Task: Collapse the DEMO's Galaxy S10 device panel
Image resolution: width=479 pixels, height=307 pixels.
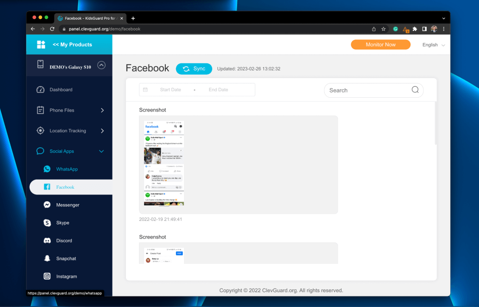Action: (x=102, y=65)
